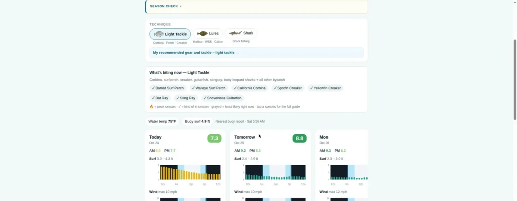Click Today's surf height bar chart
The height and width of the screenshot is (201, 517).
pyautogui.click(x=190, y=172)
